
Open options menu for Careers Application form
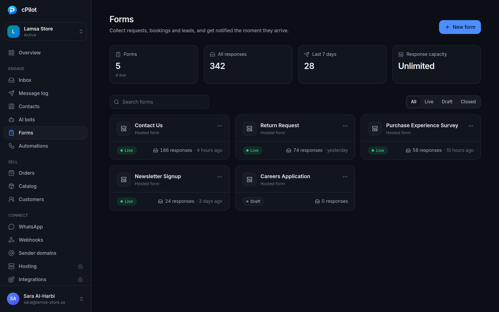pyautogui.click(x=345, y=177)
